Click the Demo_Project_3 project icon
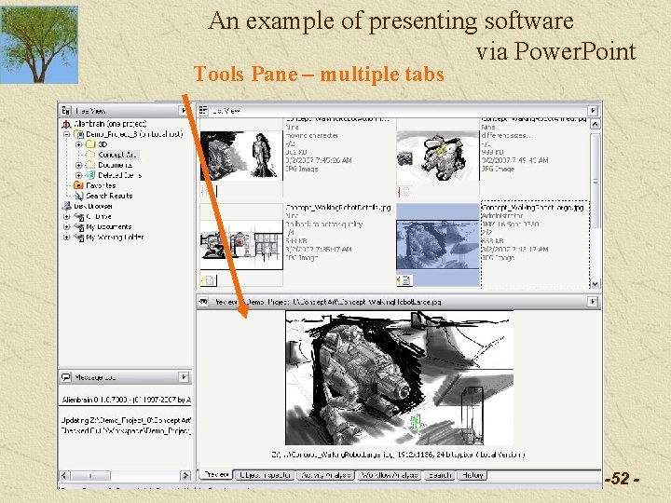 click(x=78, y=134)
